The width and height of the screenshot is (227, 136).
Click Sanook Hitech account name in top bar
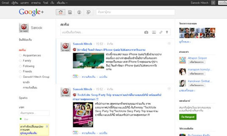coord(200,3)
